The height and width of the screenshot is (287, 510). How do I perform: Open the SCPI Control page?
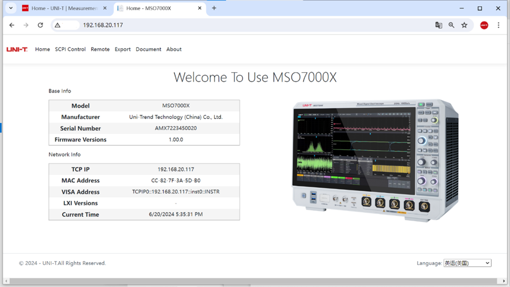pyautogui.click(x=70, y=49)
